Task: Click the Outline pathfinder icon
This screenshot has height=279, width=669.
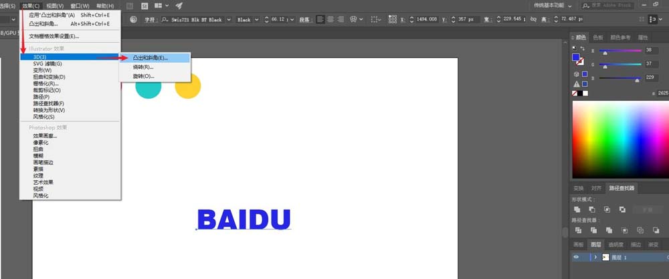Action: pyautogui.click(x=640, y=230)
